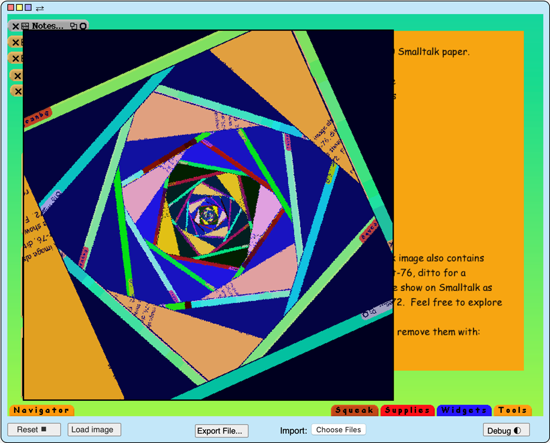This screenshot has height=443, width=550.
Task: Close the second collapsed window with its X
Action: click(x=16, y=42)
